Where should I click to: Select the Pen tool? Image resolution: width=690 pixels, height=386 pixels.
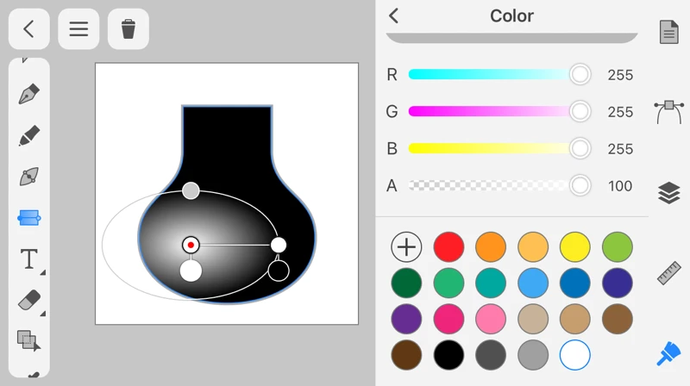29,94
